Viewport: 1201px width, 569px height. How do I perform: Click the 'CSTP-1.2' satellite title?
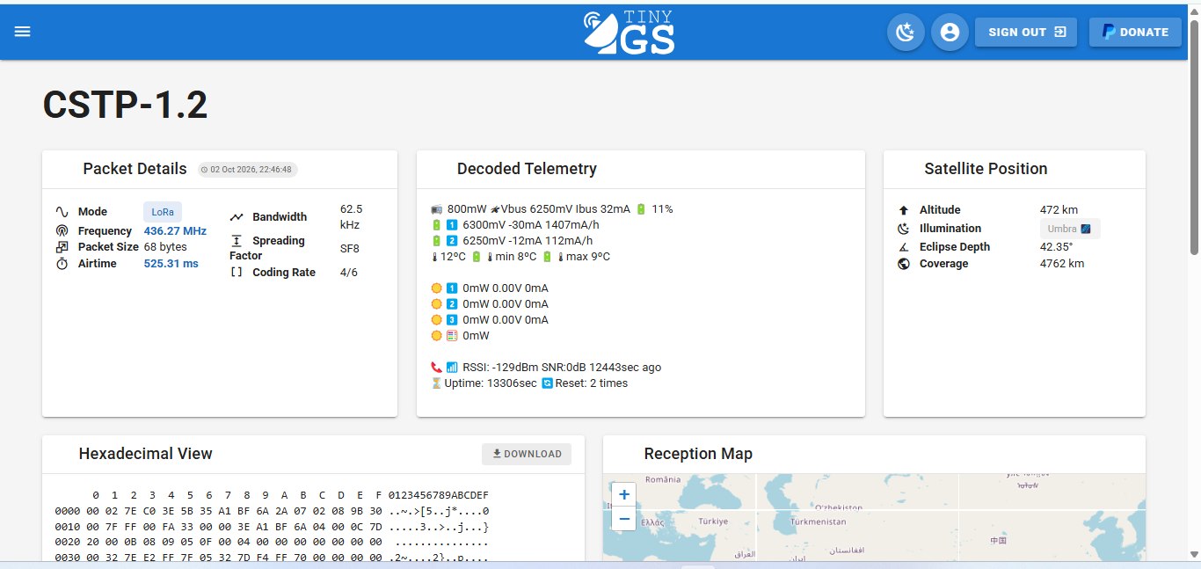tap(126, 106)
